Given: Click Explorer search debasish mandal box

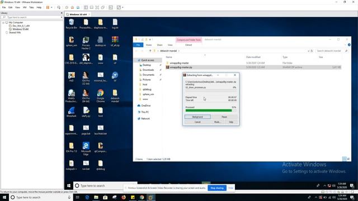Looking at the screenshot, I should tap(332, 51).
